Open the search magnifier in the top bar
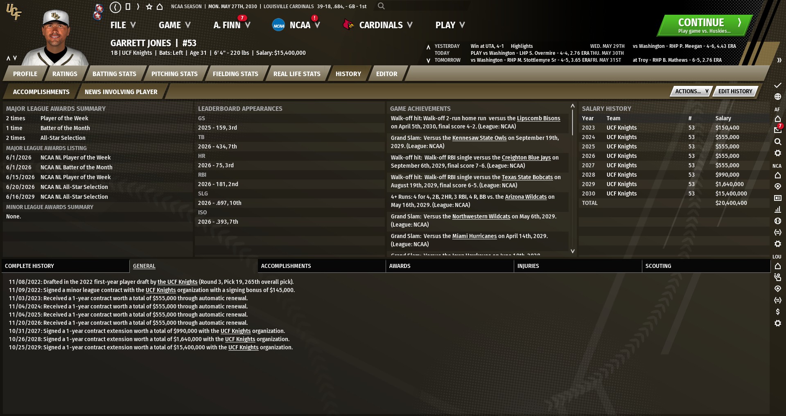Viewport: 786px width, 416px height. tap(381, 6)
